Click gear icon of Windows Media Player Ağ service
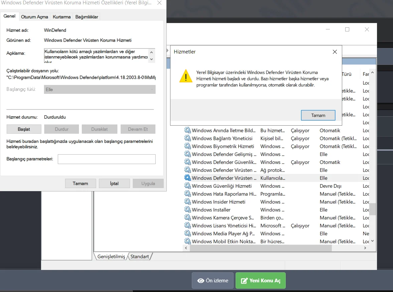393x292 pixels. pos(187,233)
